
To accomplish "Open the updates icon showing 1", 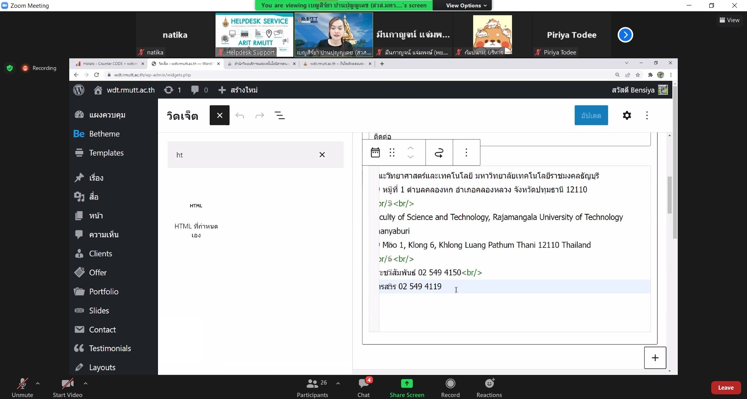I will tap(172, 90).
